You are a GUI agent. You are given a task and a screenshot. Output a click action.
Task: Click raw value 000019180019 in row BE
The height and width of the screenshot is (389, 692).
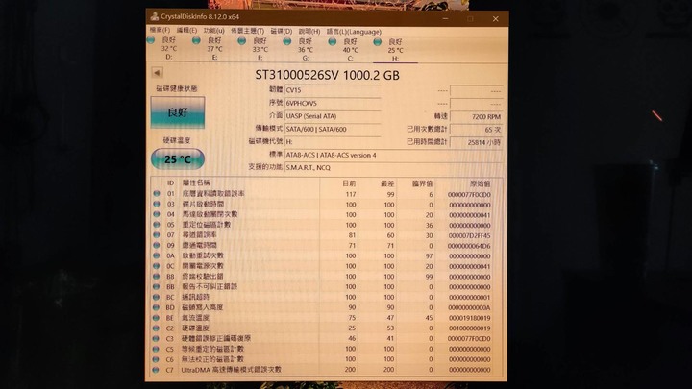pyautogui.click(x=469, y=318)
